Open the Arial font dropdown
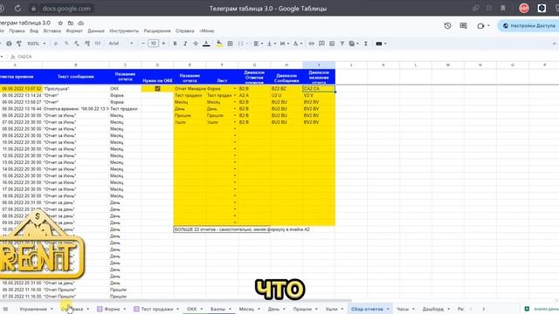Viewport: 559px width, 314px height. pos(121,44)
